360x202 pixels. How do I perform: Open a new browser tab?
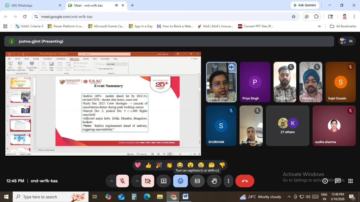(x=132, y=5)
